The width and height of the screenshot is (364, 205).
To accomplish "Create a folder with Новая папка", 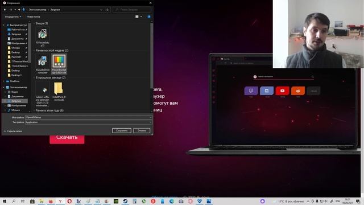I will pos(33,17).
